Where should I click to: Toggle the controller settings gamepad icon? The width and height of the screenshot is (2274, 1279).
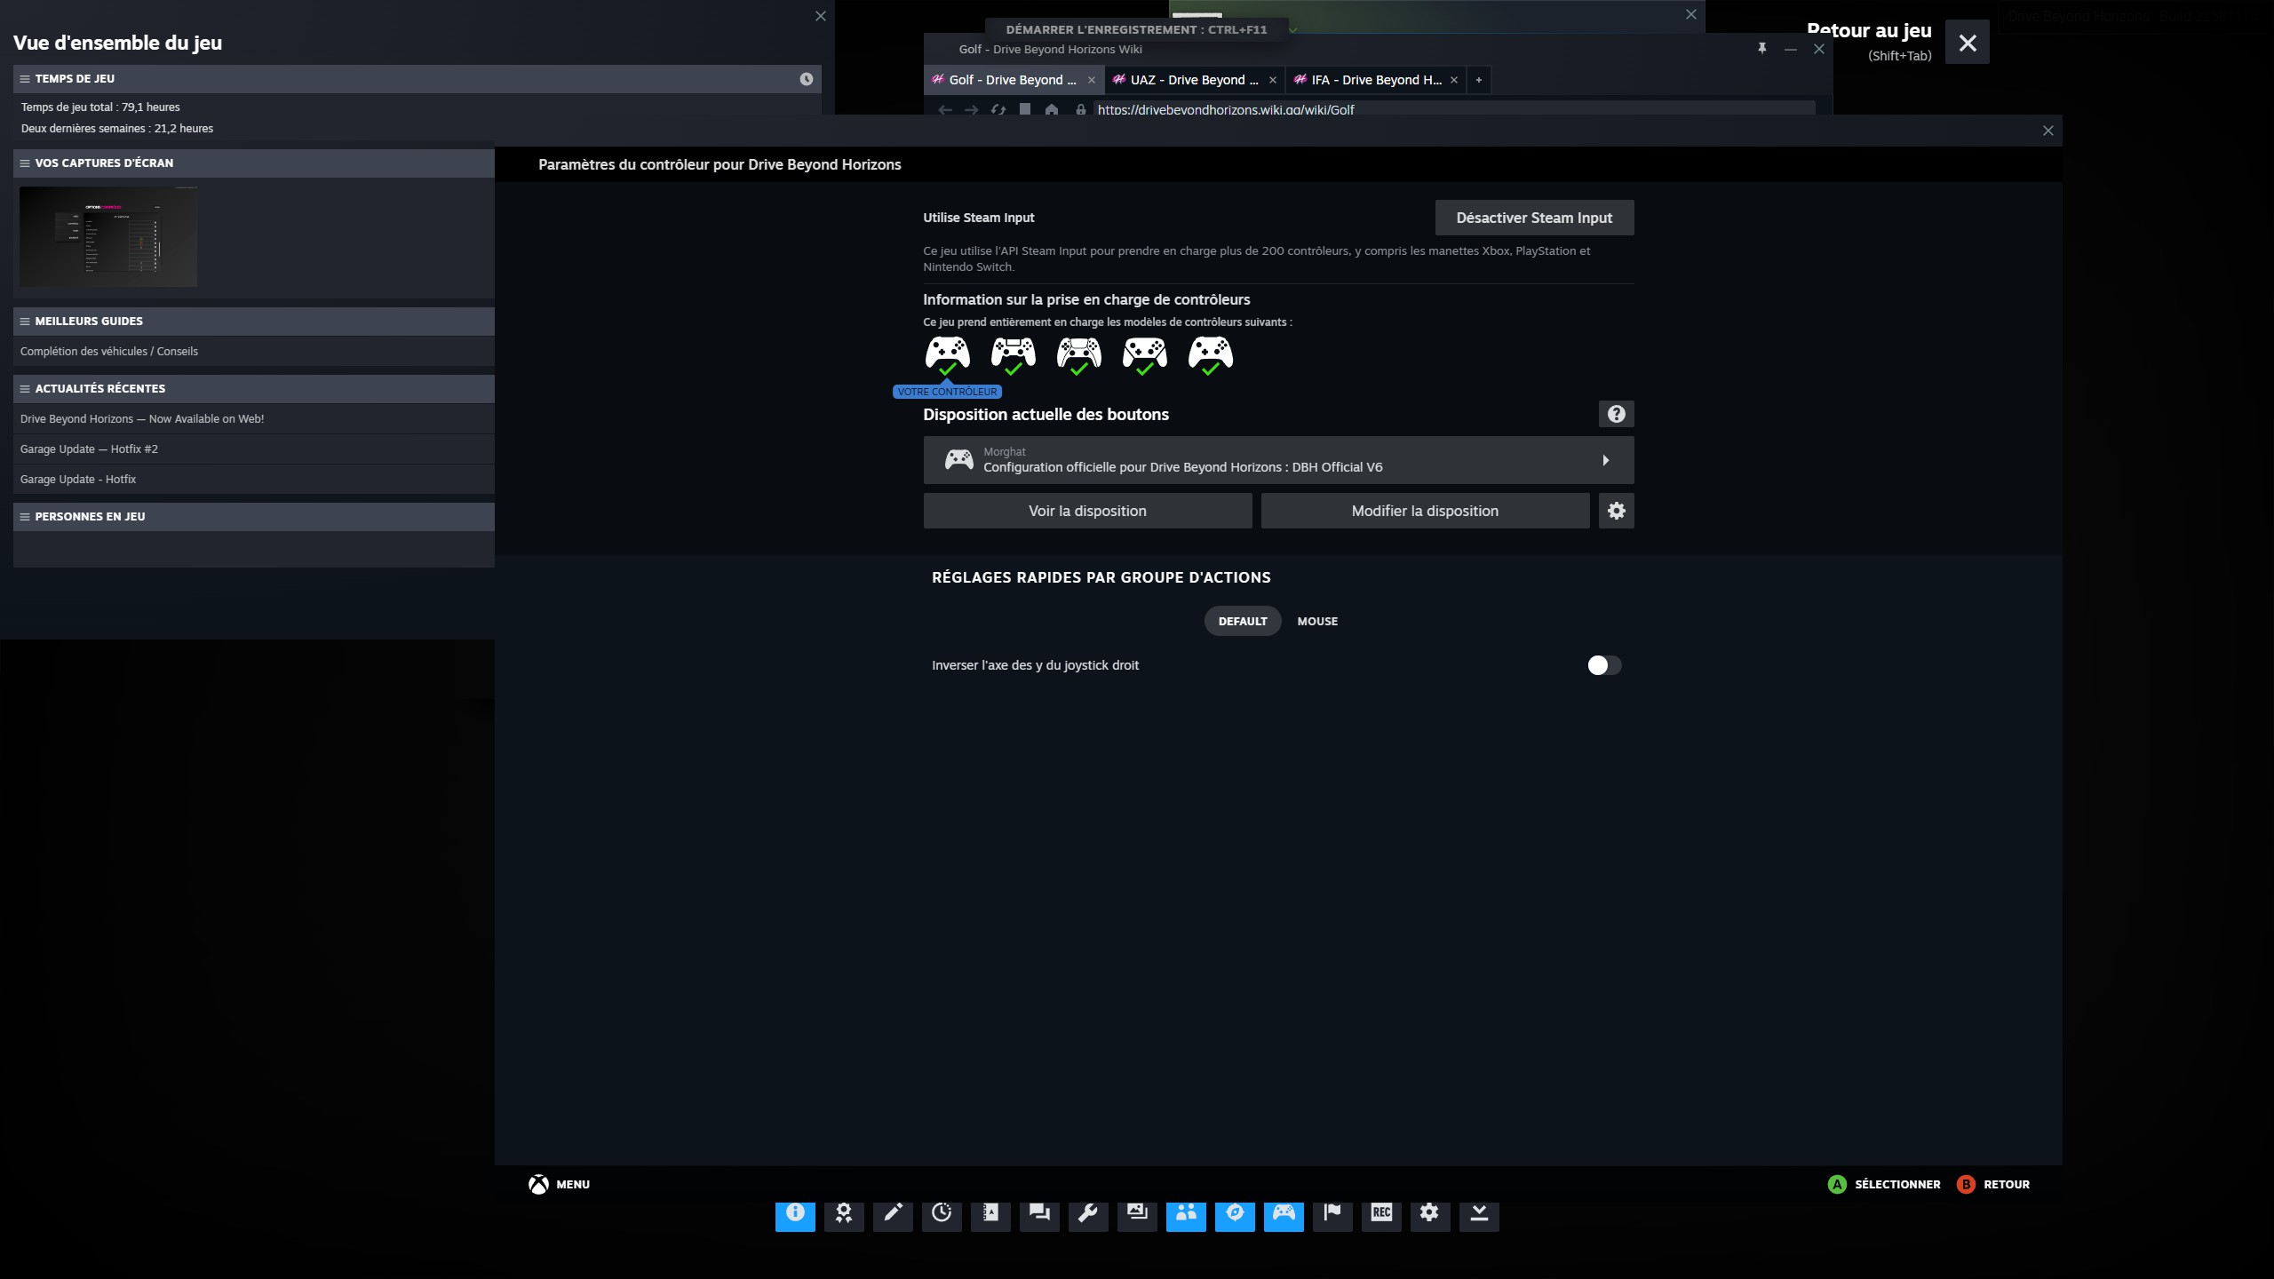pos(1284,1213)
